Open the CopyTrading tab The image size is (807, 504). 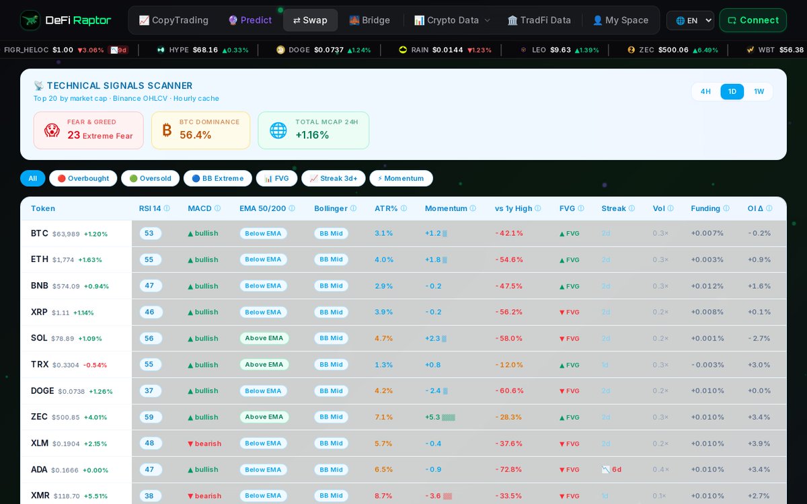click(x=174, y=20)
